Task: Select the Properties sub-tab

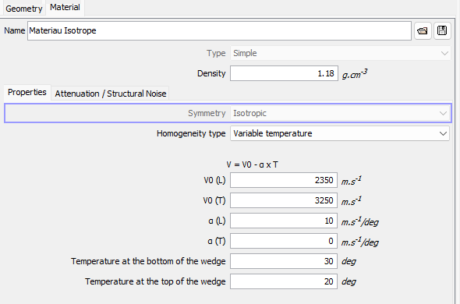Action: [x=27, y=93]
